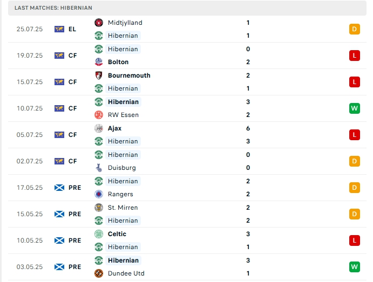Open the Celtic vs Hibernian 3-1 match row

coord(187,240)
